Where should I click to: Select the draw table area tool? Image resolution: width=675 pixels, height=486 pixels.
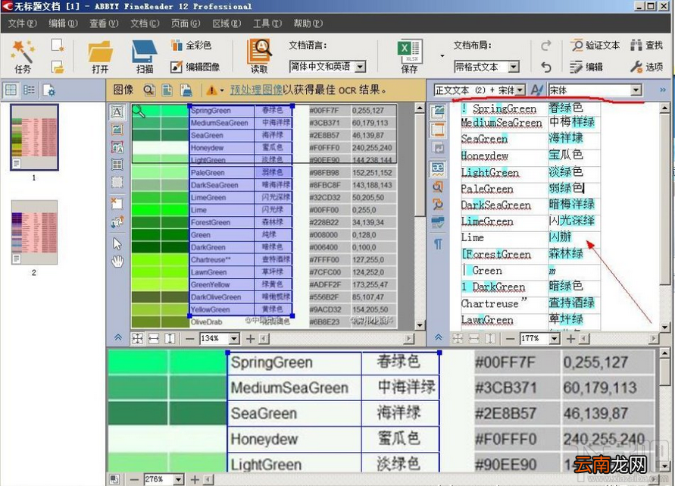[117, 165]
